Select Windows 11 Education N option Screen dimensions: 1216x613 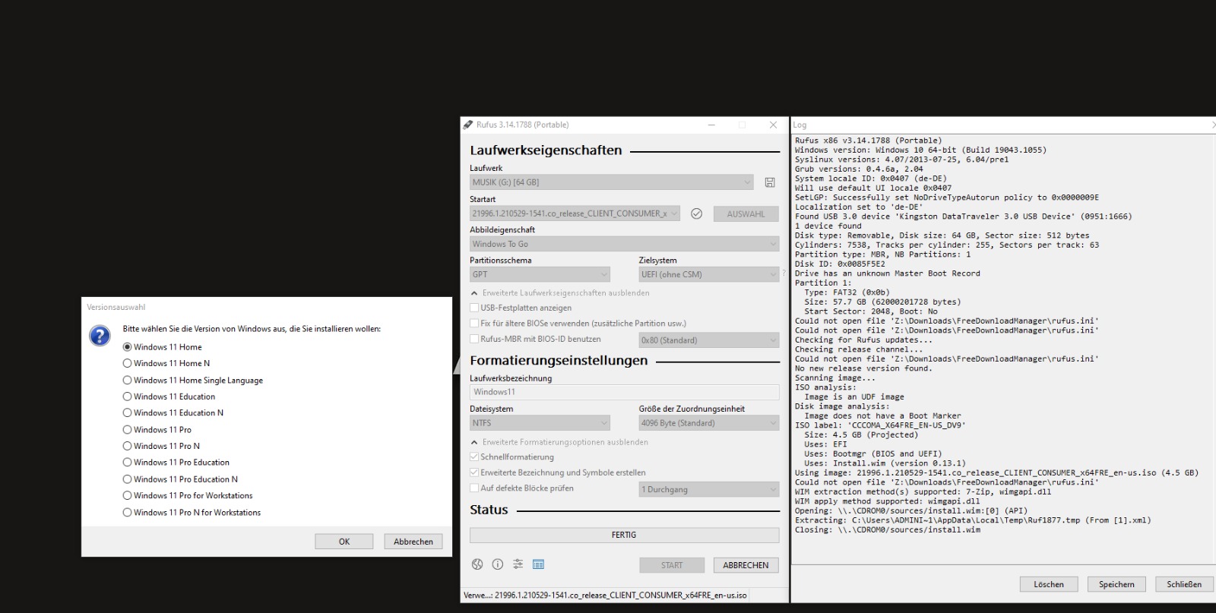[x=173, y=413]
